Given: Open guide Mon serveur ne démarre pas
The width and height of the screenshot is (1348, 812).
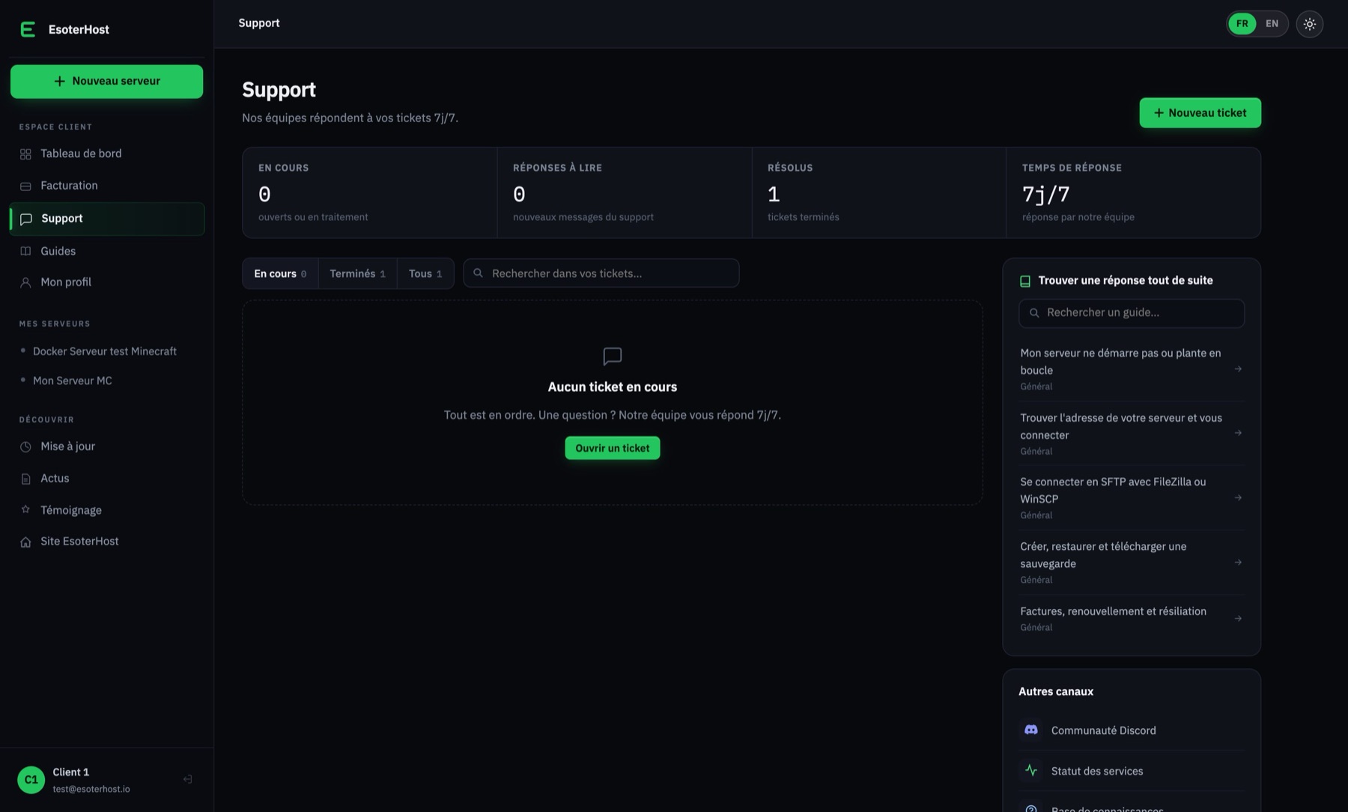Looking at the screenshot, I should tap(1131, 369).
